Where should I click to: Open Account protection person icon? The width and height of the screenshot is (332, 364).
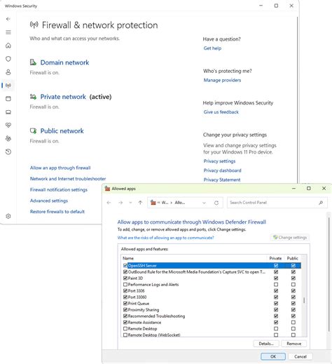coord(8,72)
